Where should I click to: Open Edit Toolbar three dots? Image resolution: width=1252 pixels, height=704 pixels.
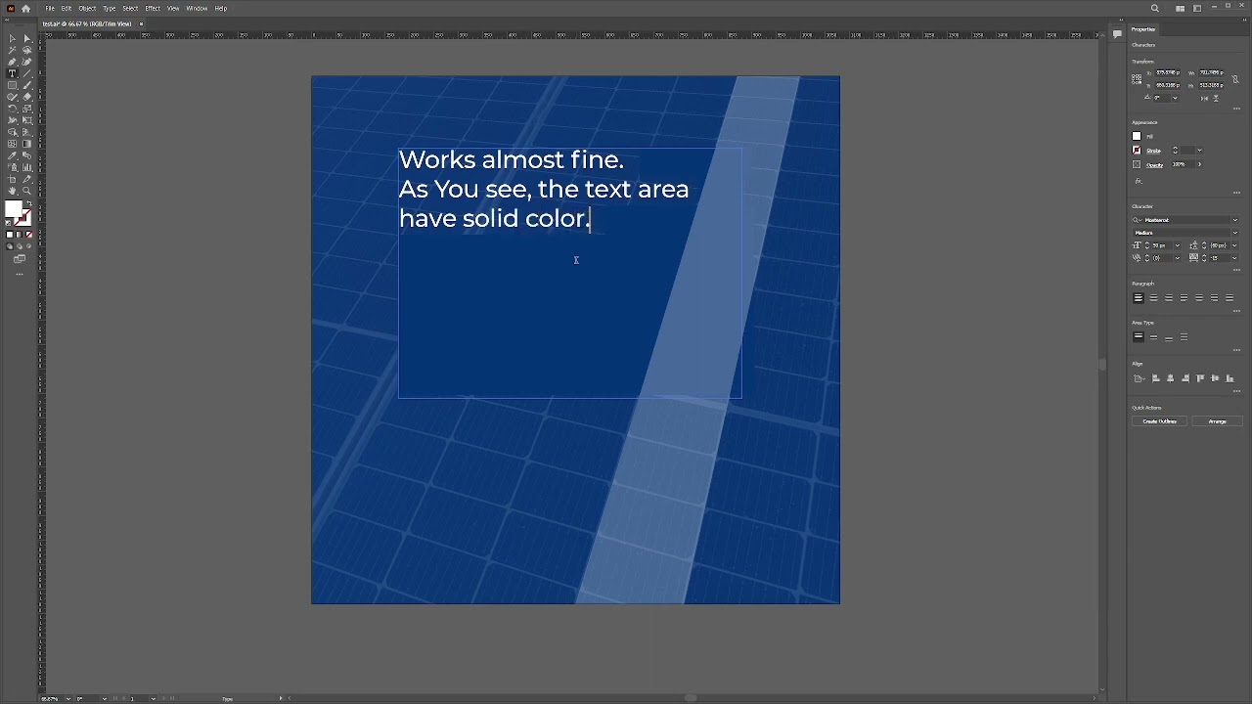(x=20, y=275)
